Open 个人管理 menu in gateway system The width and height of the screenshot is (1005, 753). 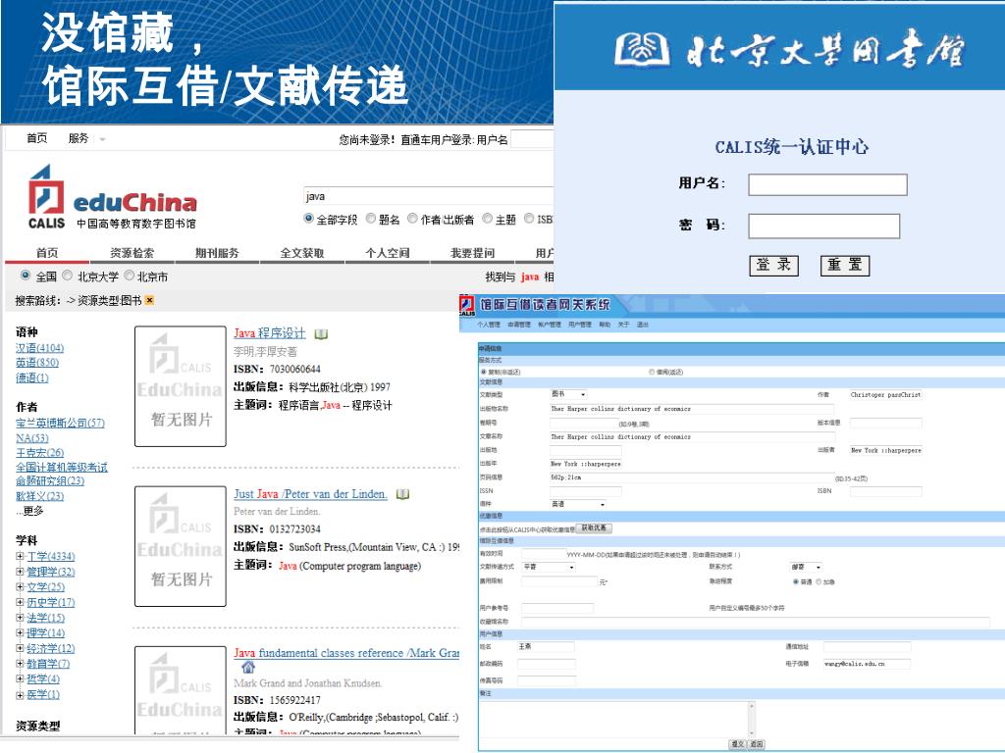[x=489, y=325]
